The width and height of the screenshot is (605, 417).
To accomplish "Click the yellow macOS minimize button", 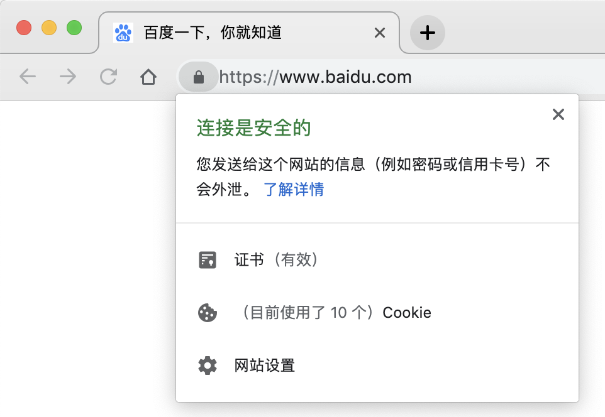I will [49, 28].
